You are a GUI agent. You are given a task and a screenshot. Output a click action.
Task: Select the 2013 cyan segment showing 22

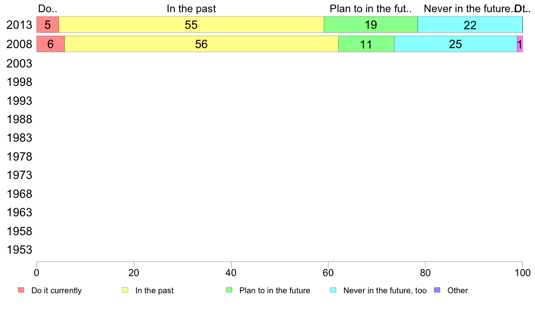[x=470, y=25]
